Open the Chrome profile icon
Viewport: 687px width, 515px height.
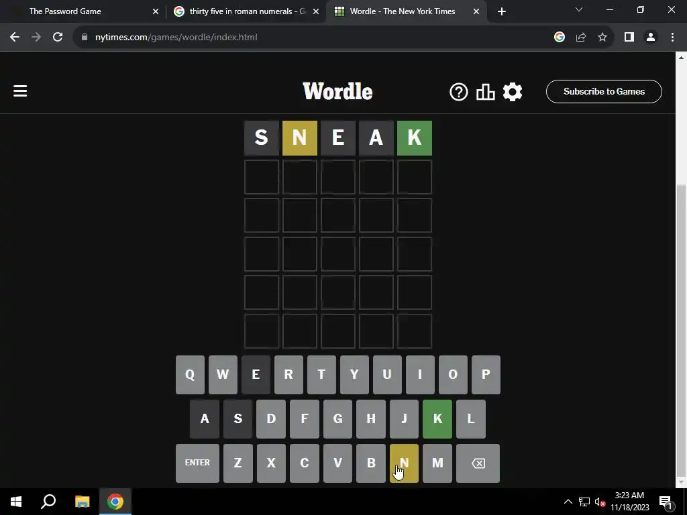point(651,38)
